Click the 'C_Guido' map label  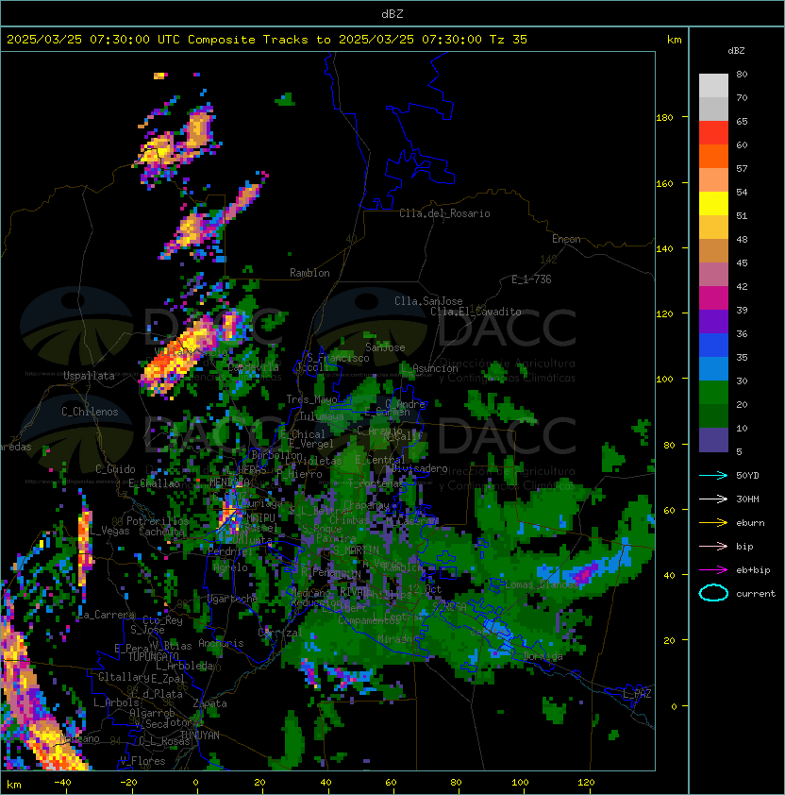(115, 469)
